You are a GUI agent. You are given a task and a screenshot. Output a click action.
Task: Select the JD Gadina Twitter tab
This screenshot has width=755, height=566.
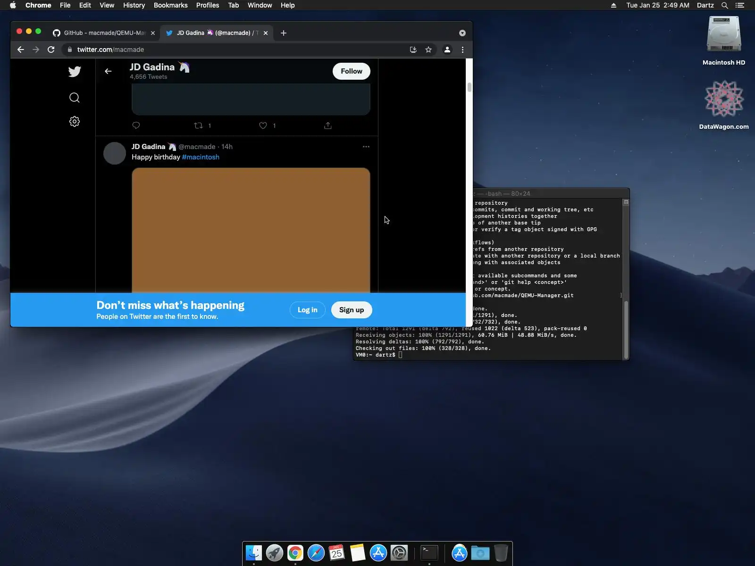(x=217, y=33)
